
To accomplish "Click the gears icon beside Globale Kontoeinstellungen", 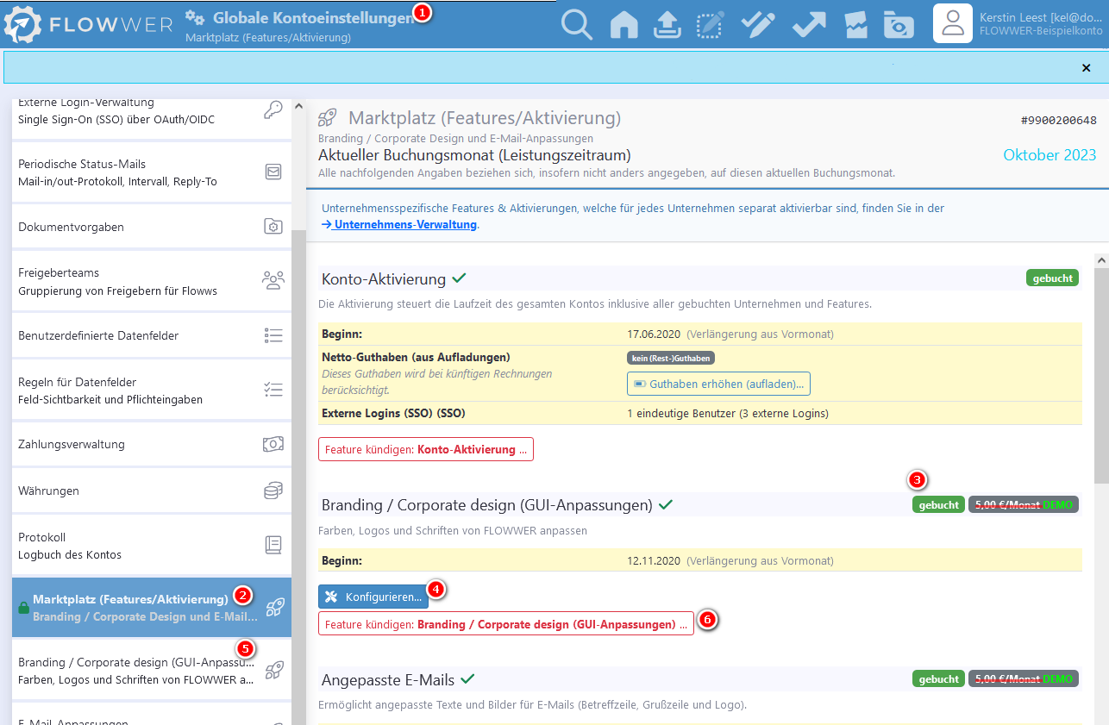I will point(196,17).
